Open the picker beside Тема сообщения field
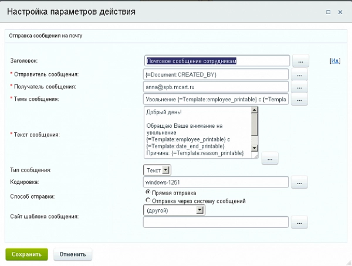The width and height of the screenshot is (352, 266). (300, 100)
